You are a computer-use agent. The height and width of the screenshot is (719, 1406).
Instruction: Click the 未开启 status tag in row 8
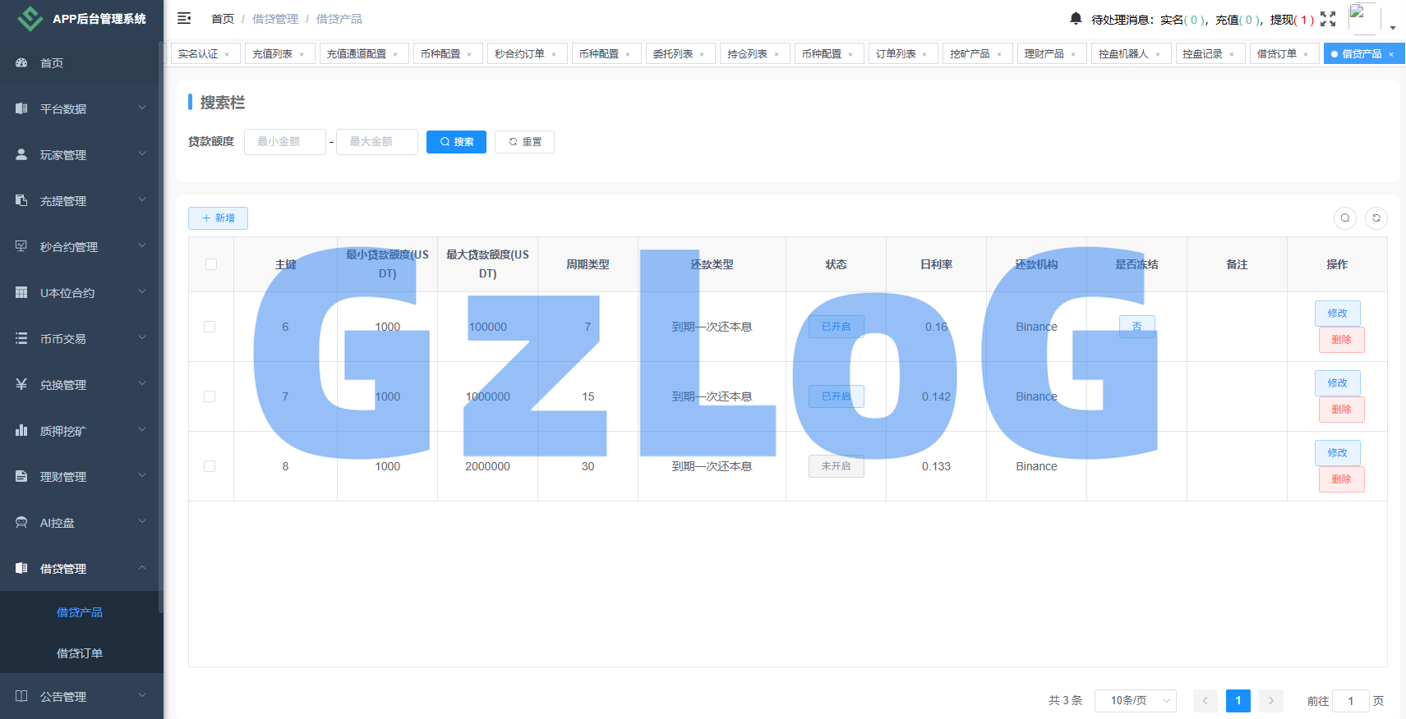point(836,466)
